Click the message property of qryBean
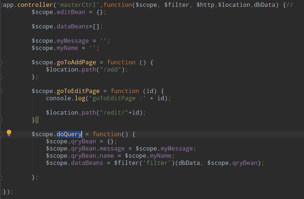Screen dimensions: 304x199 [x=112, y=149]
